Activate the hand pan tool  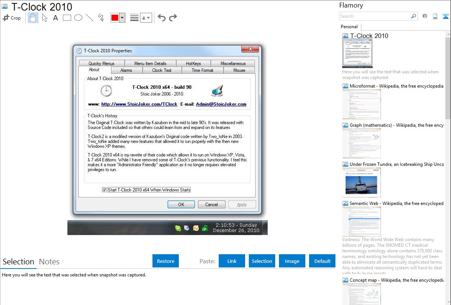point(33,18)
